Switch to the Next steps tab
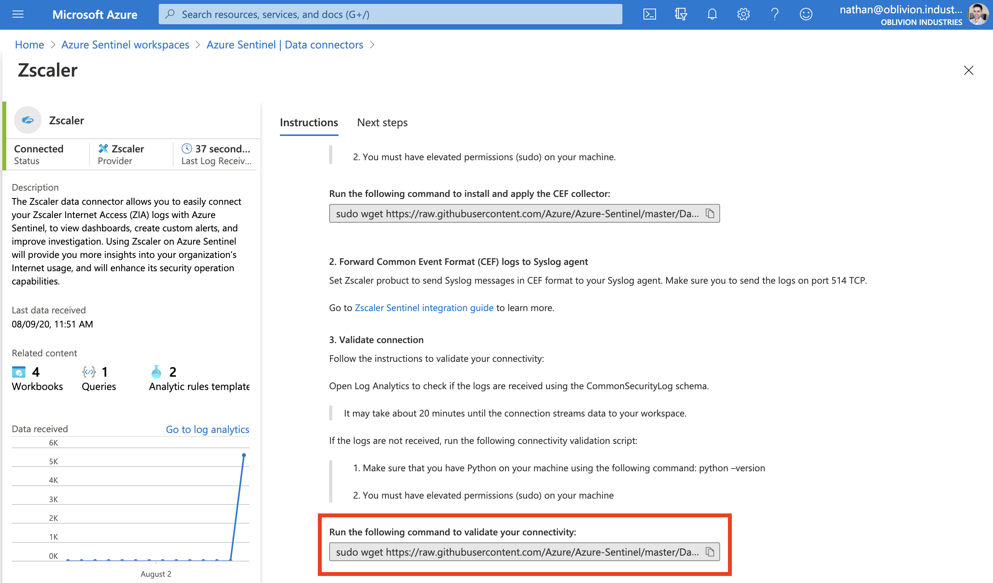Image resolution: width=993 pixels, height=583 pixels. click(x=382, y=123)
